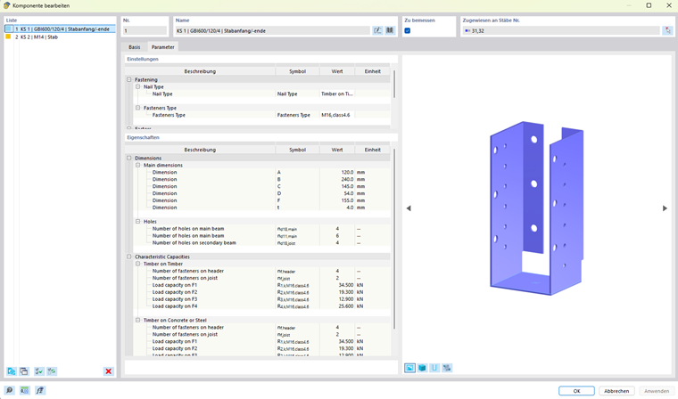Click Dimension B value 240.0
Viewport: 678px width, 399px height.
pyautogui.click(x=337, y=179)
